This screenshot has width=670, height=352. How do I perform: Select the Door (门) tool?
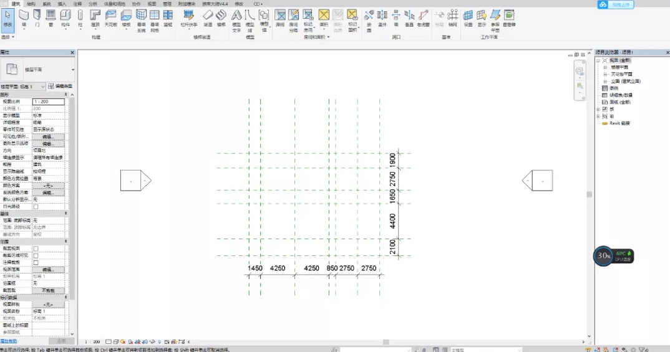click(37, 19)
